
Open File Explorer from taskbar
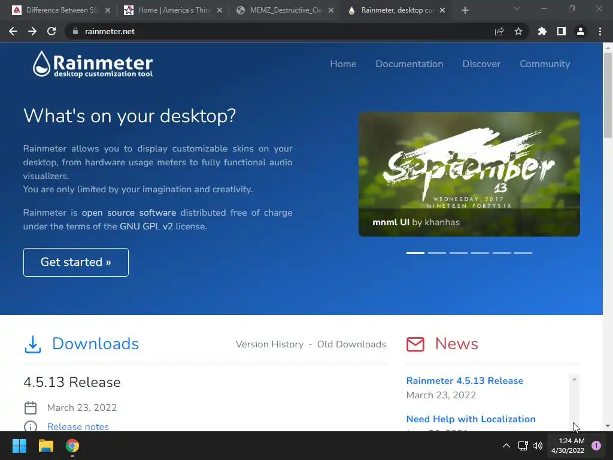pyautogui.click(x=45, y=446)
